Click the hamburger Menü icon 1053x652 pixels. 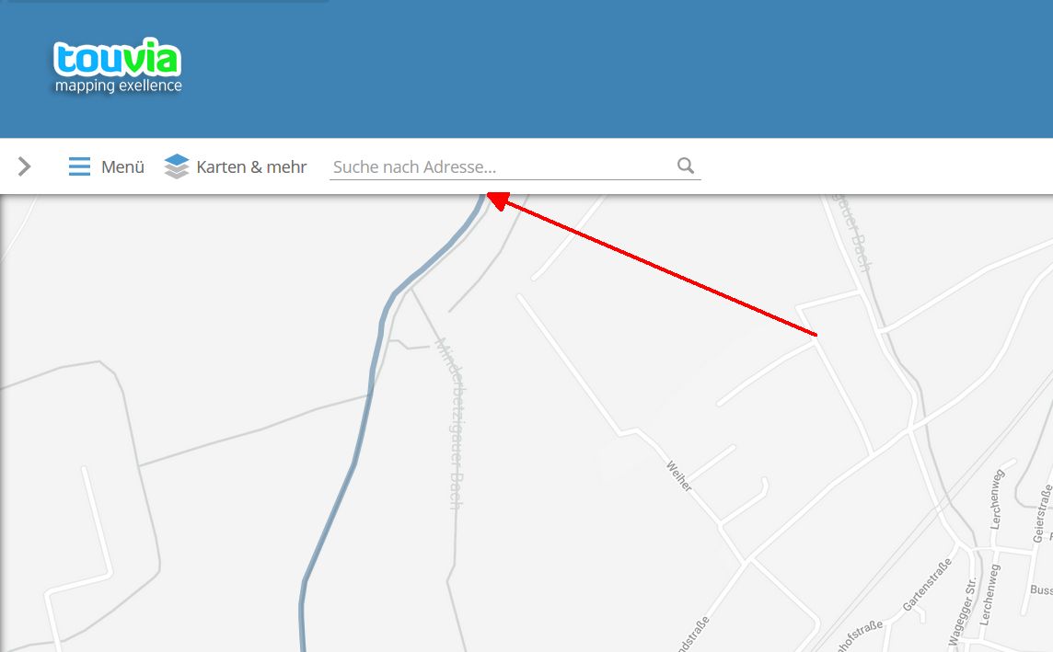click(79, 166)
